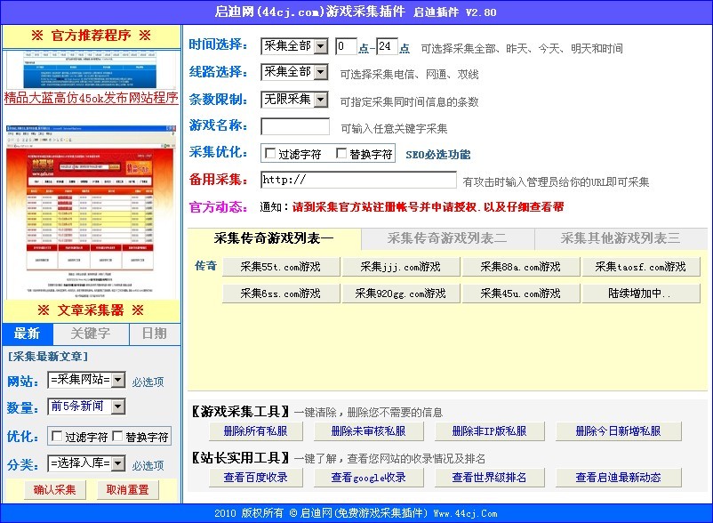713x523 pixels.
Task: Click the 采集55t.com游戏 button
Action: [x=280, y=266]
